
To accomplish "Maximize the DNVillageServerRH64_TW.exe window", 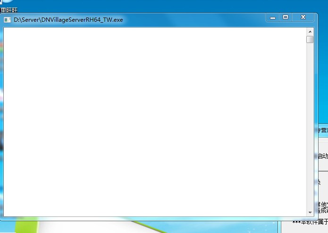I will pos(286,17).
